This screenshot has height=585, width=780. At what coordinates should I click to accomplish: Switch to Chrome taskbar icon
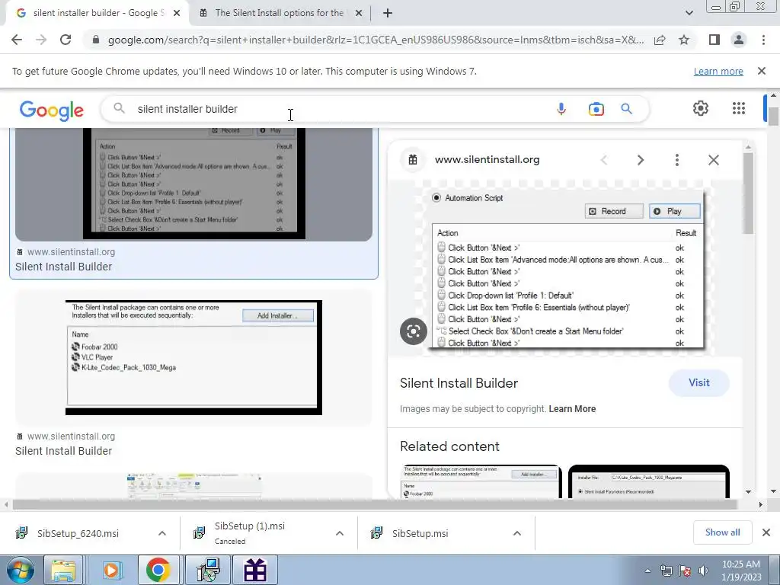[158, 570]
